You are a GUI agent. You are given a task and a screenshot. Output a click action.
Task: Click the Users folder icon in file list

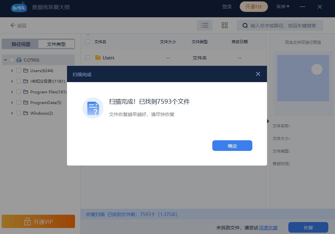click(98, 58)
